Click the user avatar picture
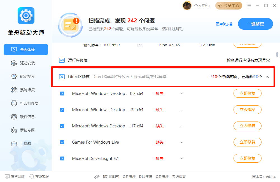The height and width of the screenshot is (182, 280). [187, 6]
